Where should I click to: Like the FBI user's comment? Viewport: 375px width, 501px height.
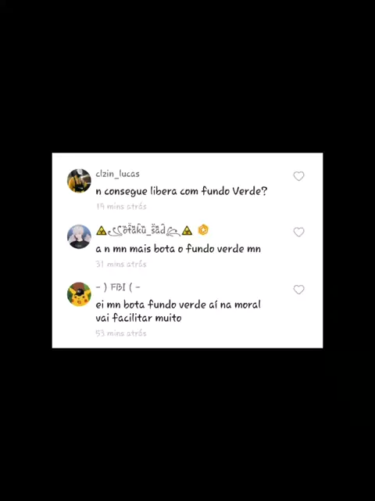point(298,290)
